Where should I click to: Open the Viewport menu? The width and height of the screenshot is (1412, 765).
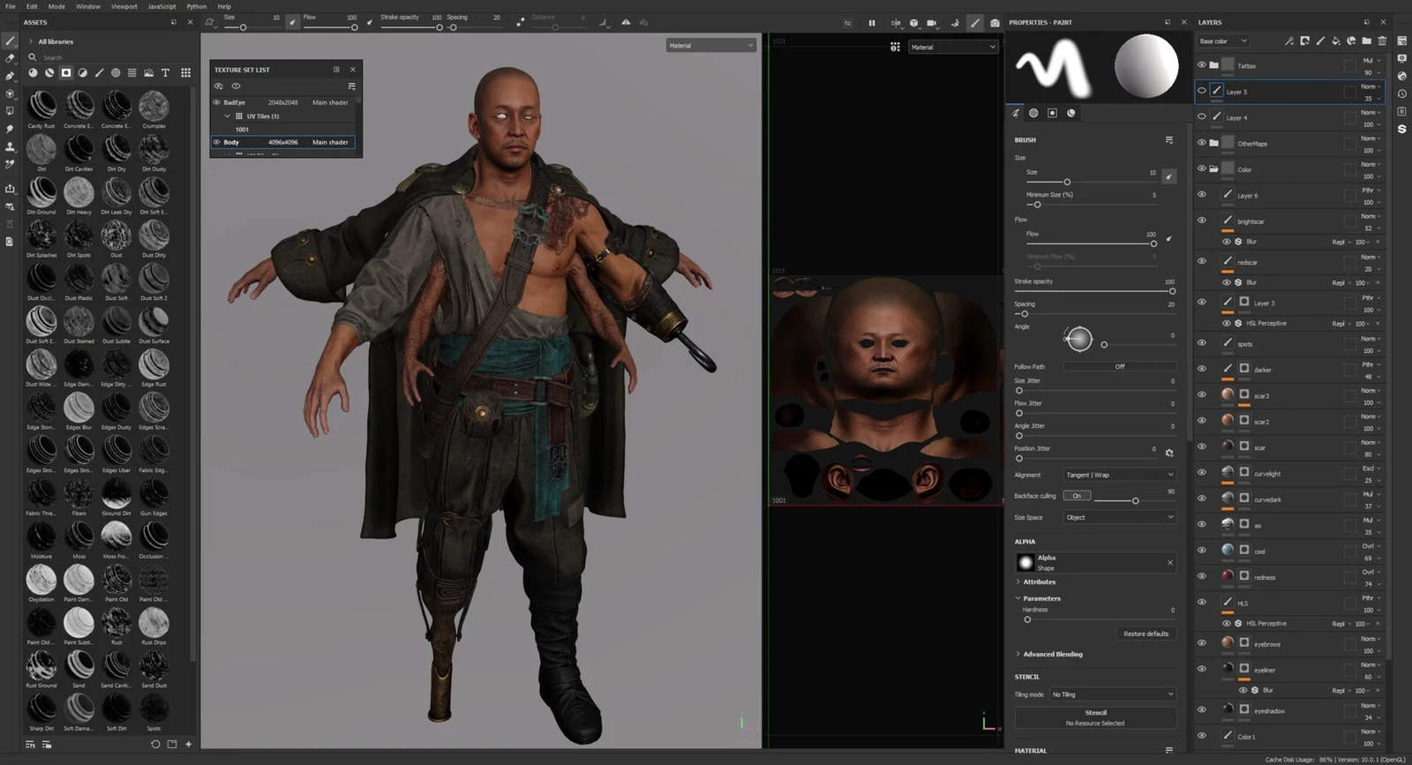tap(124, 6)
